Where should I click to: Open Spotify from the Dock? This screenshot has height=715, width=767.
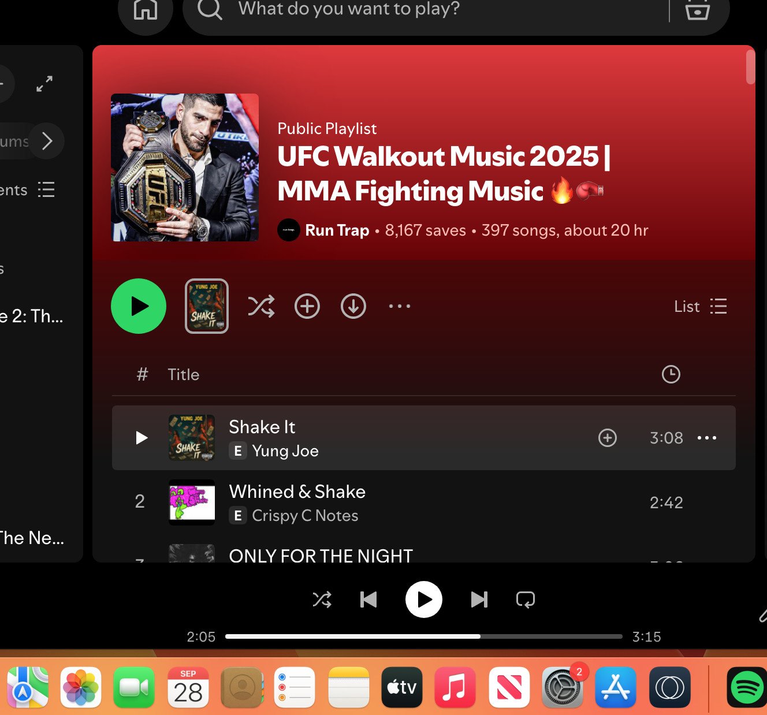pyautogui.click(x=747, y=687)
